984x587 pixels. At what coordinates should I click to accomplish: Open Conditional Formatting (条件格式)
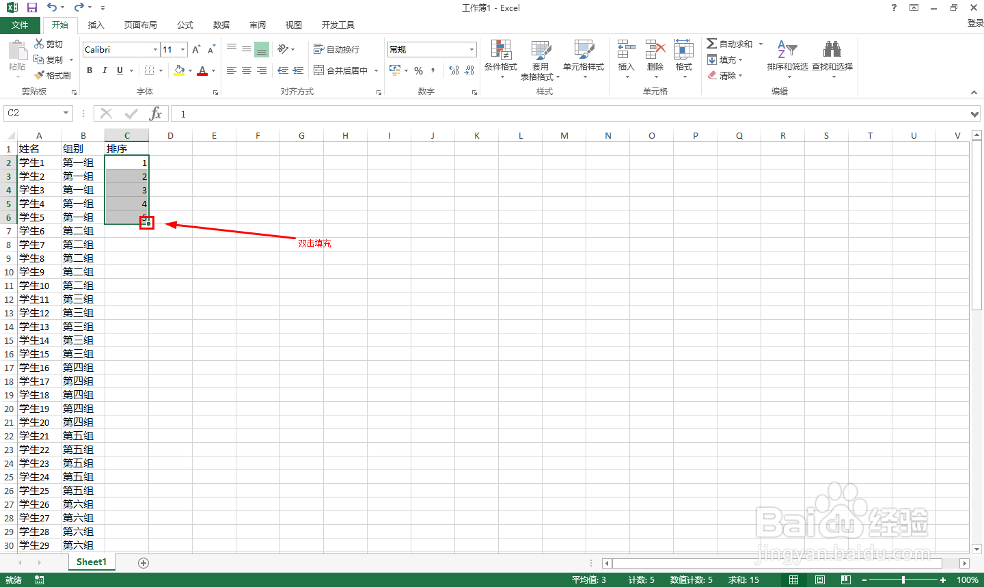(x=501, y=59)
